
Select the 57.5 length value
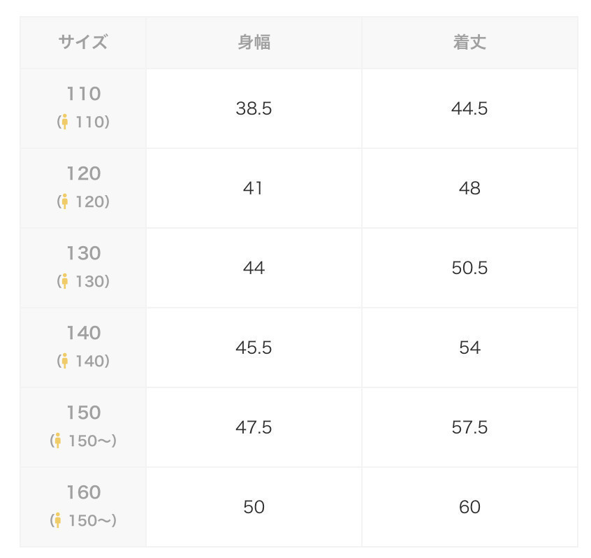tap(469, 427)
